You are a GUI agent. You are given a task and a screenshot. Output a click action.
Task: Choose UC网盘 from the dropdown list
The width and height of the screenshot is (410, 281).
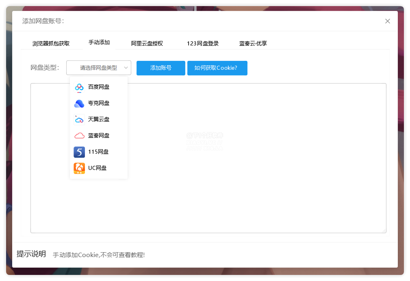[x=98, y=167]
